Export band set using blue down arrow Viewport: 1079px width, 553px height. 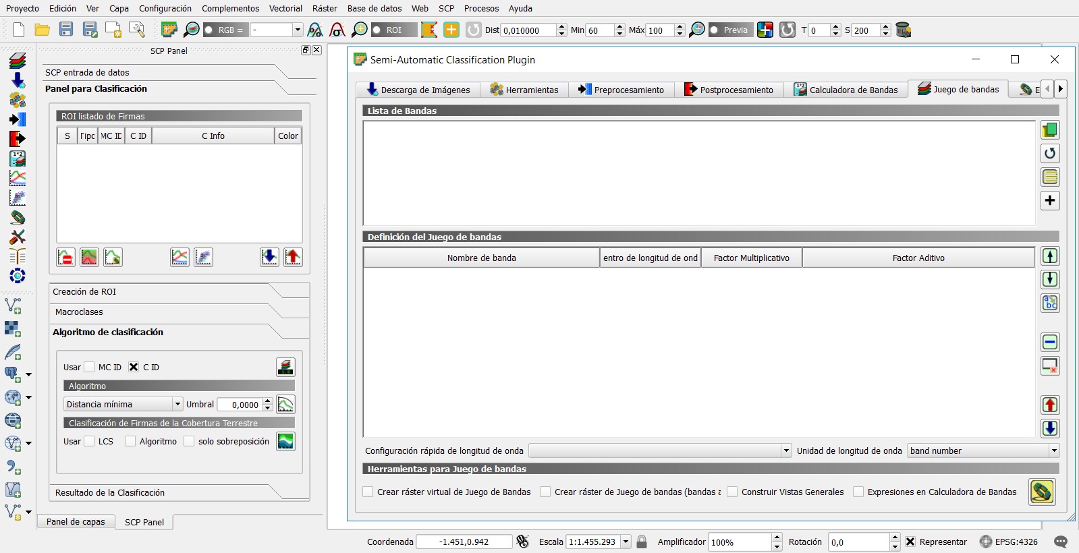[1050, 428]
